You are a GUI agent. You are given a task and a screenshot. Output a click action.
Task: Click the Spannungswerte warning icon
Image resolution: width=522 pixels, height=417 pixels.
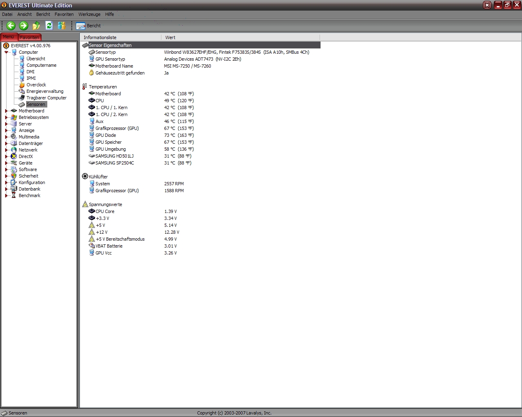coord(85,204)
